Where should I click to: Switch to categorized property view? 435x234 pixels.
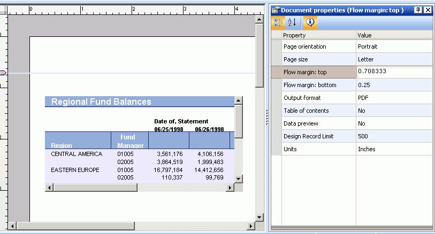pyautogui.click(x=278, y=22)
